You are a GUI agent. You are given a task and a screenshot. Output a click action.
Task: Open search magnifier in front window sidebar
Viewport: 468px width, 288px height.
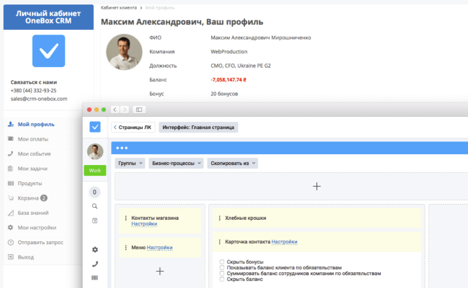pyautogui.click(x=95, y=206)
